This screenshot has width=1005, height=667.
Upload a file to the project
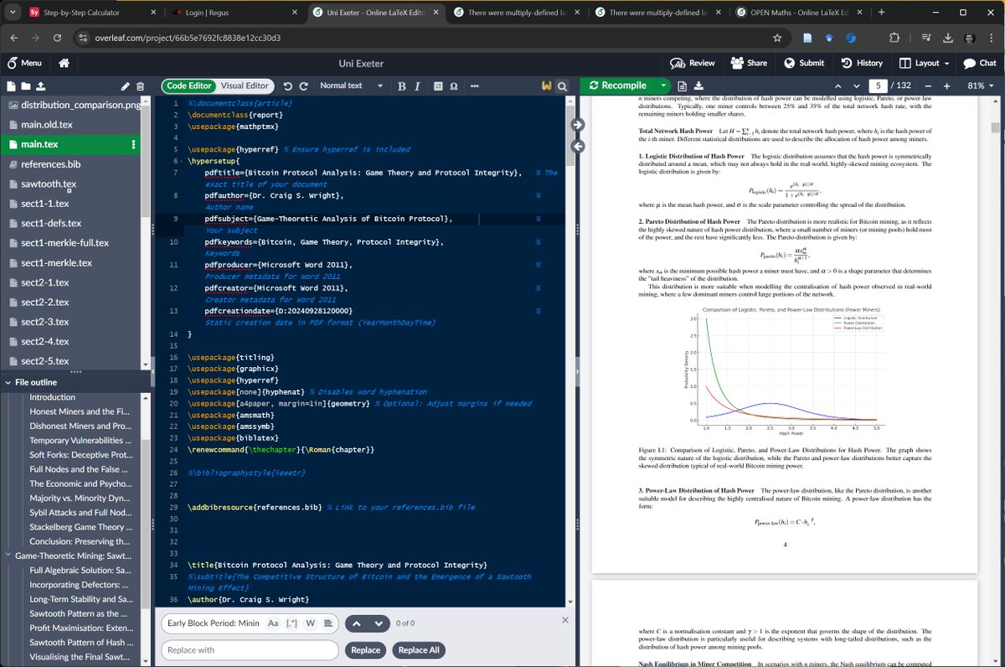pyautogui.click(x=41, y=85)
